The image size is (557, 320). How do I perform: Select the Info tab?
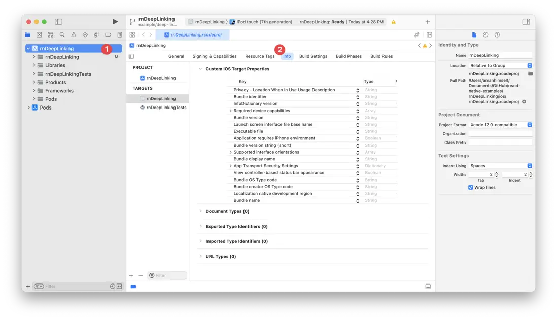point(287,56)
